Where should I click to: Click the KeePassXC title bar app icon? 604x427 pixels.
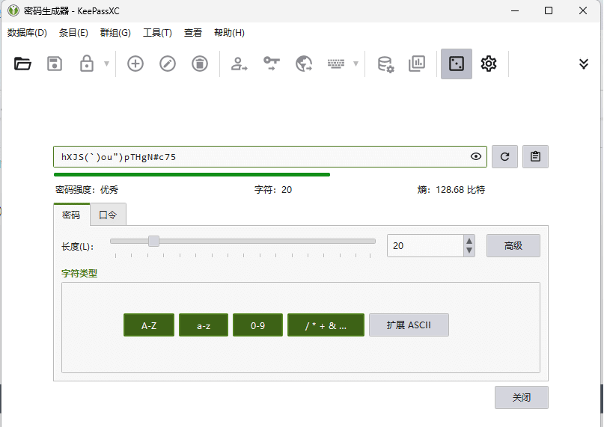(x=13, y=10)
